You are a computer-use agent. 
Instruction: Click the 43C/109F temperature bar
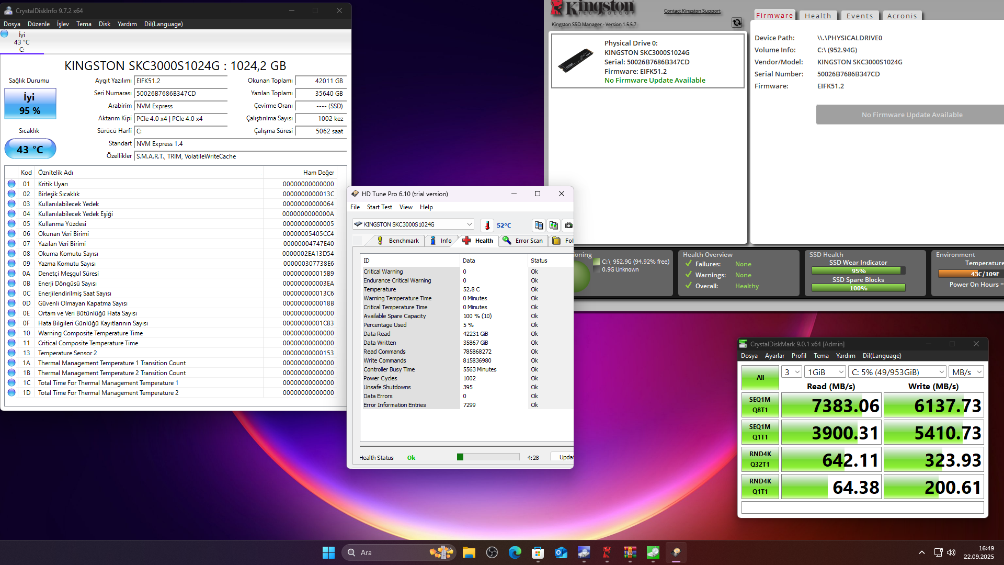971,274
